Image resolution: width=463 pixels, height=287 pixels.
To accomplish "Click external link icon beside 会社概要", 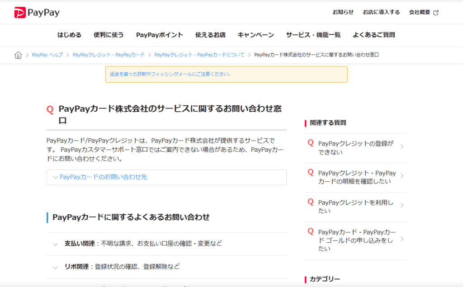I will click(x=436, y=13).
